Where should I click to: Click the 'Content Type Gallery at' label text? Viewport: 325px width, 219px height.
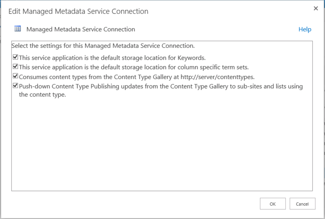point(146,77)
